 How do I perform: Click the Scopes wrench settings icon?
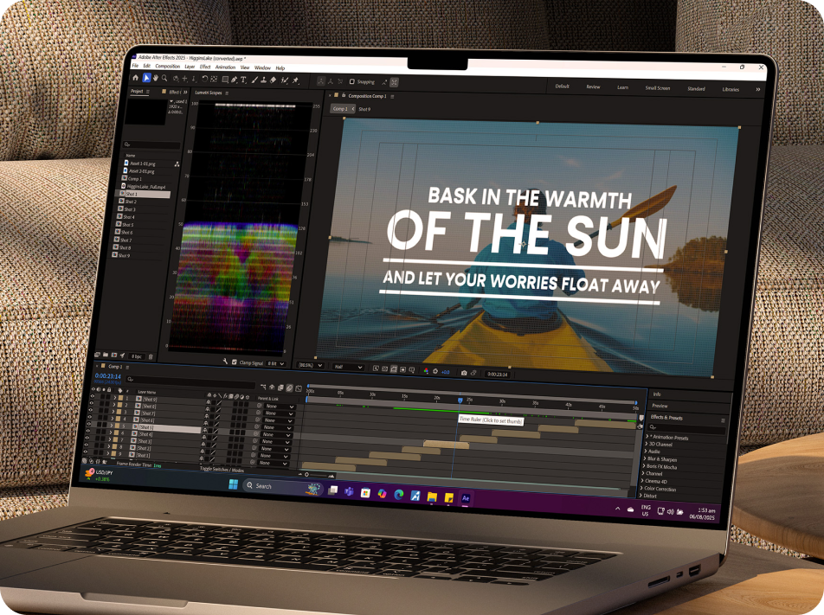225,361
